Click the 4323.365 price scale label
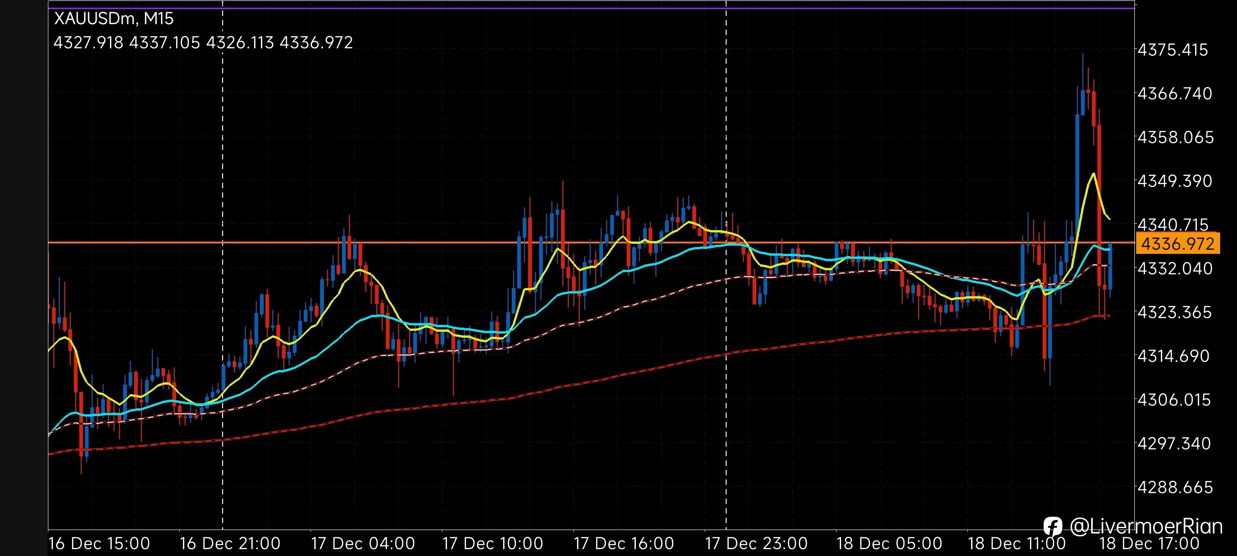 (1175, 312)
